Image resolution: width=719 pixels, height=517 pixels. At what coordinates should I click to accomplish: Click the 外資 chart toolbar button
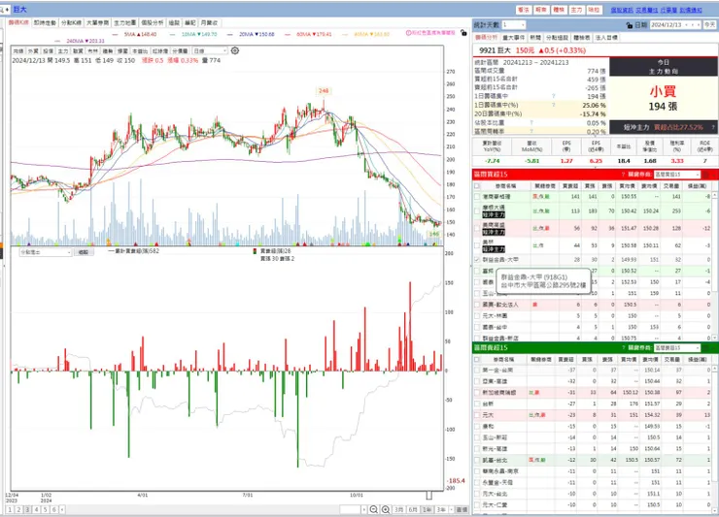click(x=33, y=51)
